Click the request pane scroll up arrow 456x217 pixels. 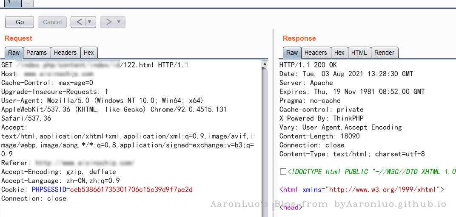tap(265, 65)
